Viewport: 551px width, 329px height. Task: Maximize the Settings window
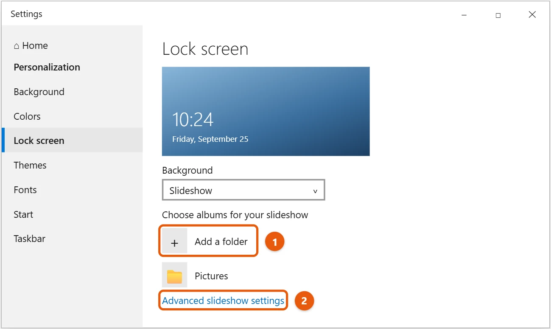pos(498,15)
